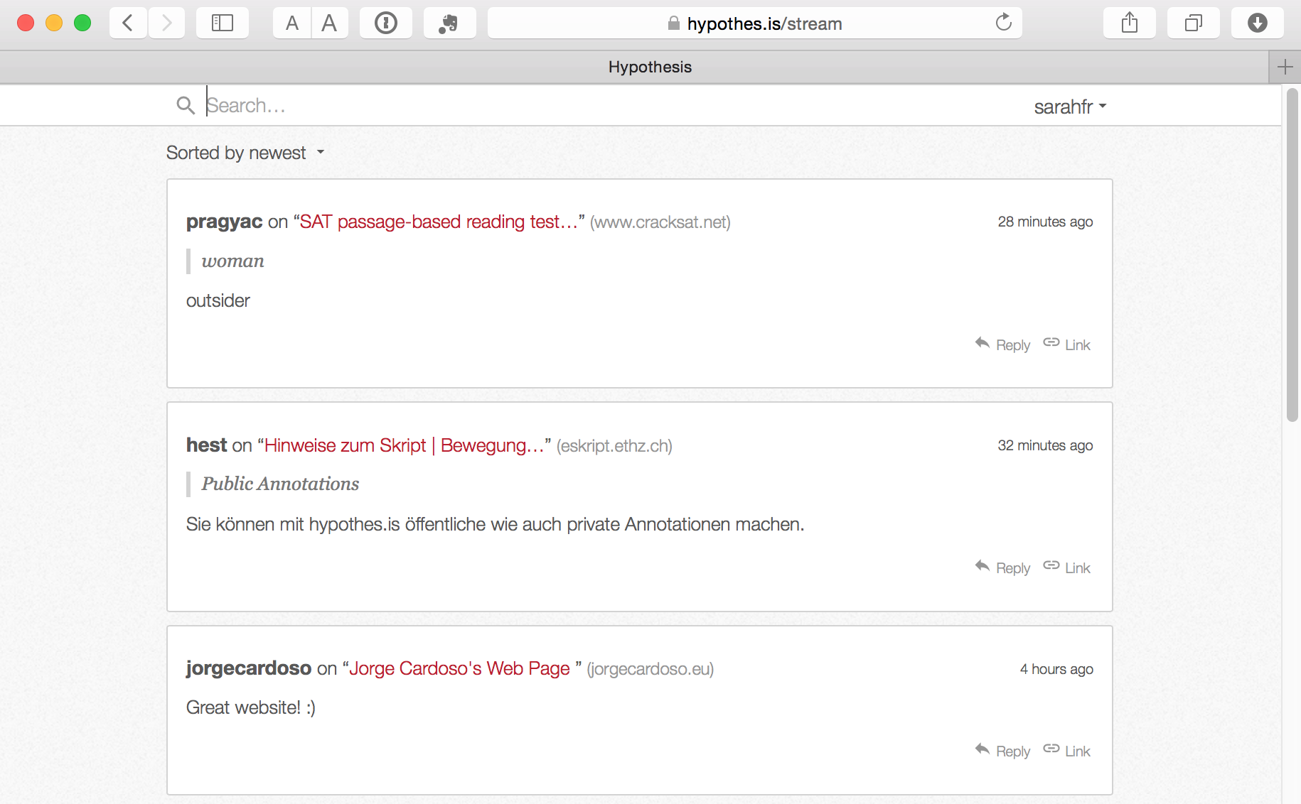Click the (www.cracksat.net) domain text
This screenshot has width=1301, height=804.
660,222
